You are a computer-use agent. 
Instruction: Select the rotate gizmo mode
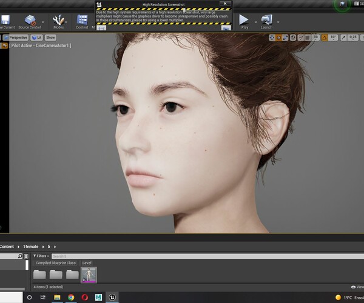click(x=278, y=38)
